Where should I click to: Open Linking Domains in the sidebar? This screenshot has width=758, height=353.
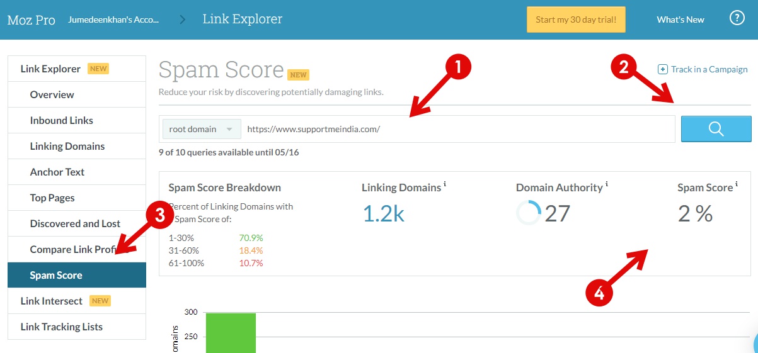point(77,146)
